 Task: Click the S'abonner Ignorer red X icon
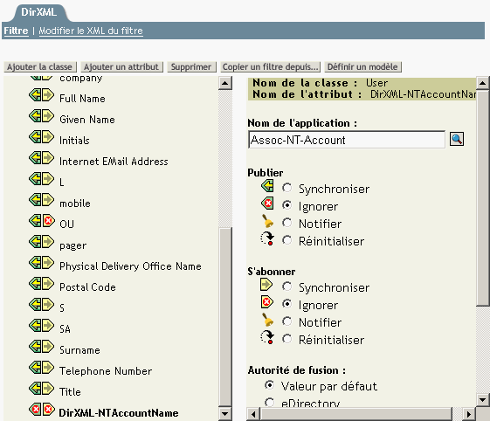(x=266, y=302)
